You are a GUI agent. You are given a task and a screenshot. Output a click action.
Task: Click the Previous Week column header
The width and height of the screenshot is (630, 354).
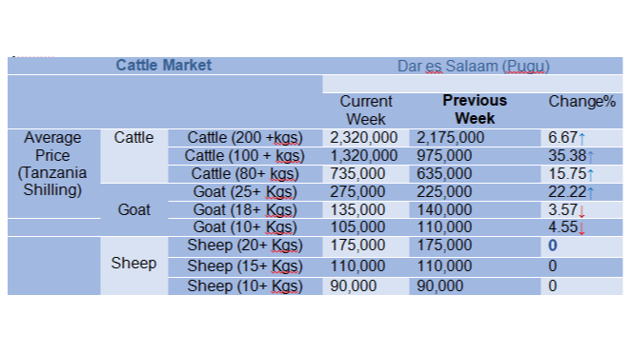tap(475, 109)
